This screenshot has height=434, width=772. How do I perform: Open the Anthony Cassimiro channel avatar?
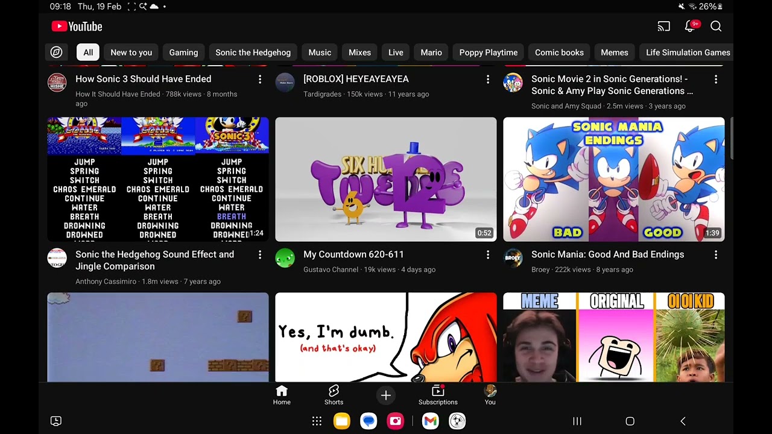pos(57,258)
